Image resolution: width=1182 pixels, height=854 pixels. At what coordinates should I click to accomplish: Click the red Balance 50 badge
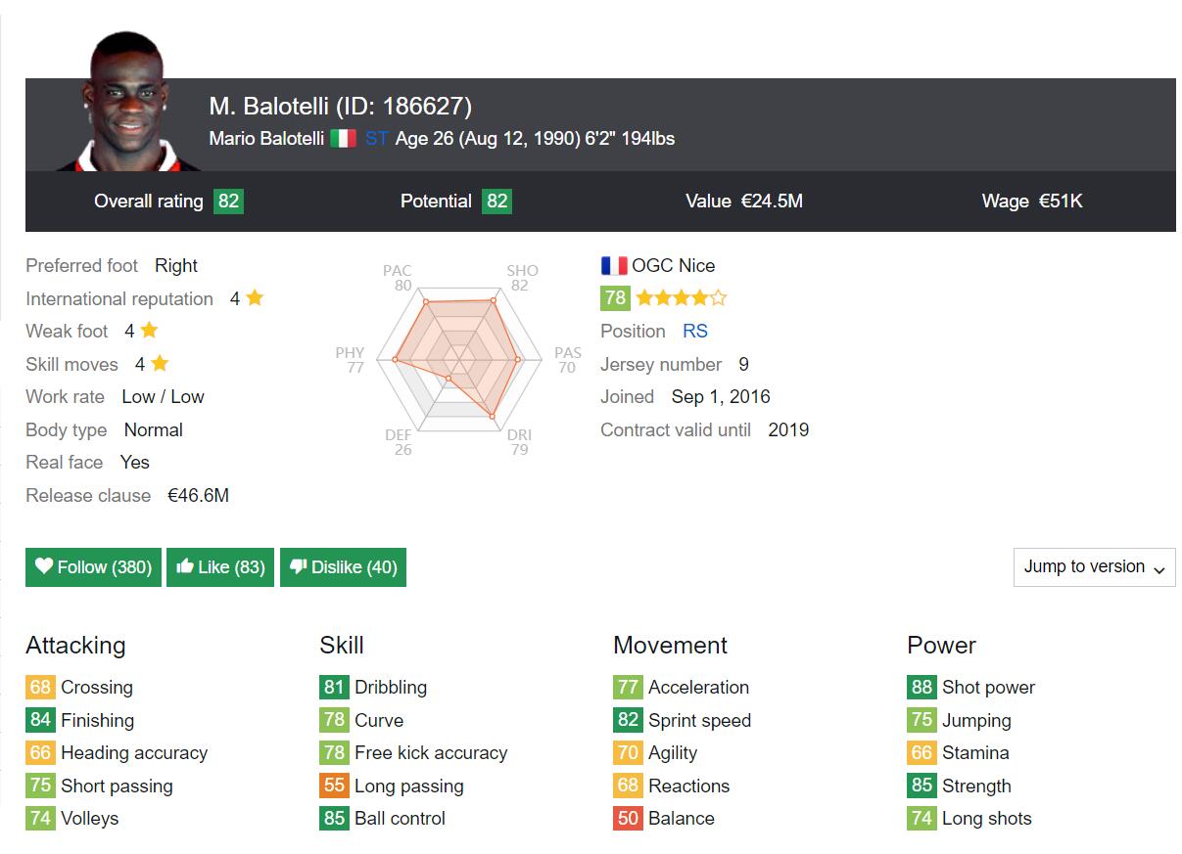pyautogui.click(x=628, y=819)
